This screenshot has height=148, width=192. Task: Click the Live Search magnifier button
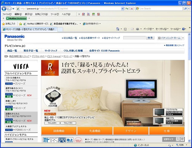186,9
